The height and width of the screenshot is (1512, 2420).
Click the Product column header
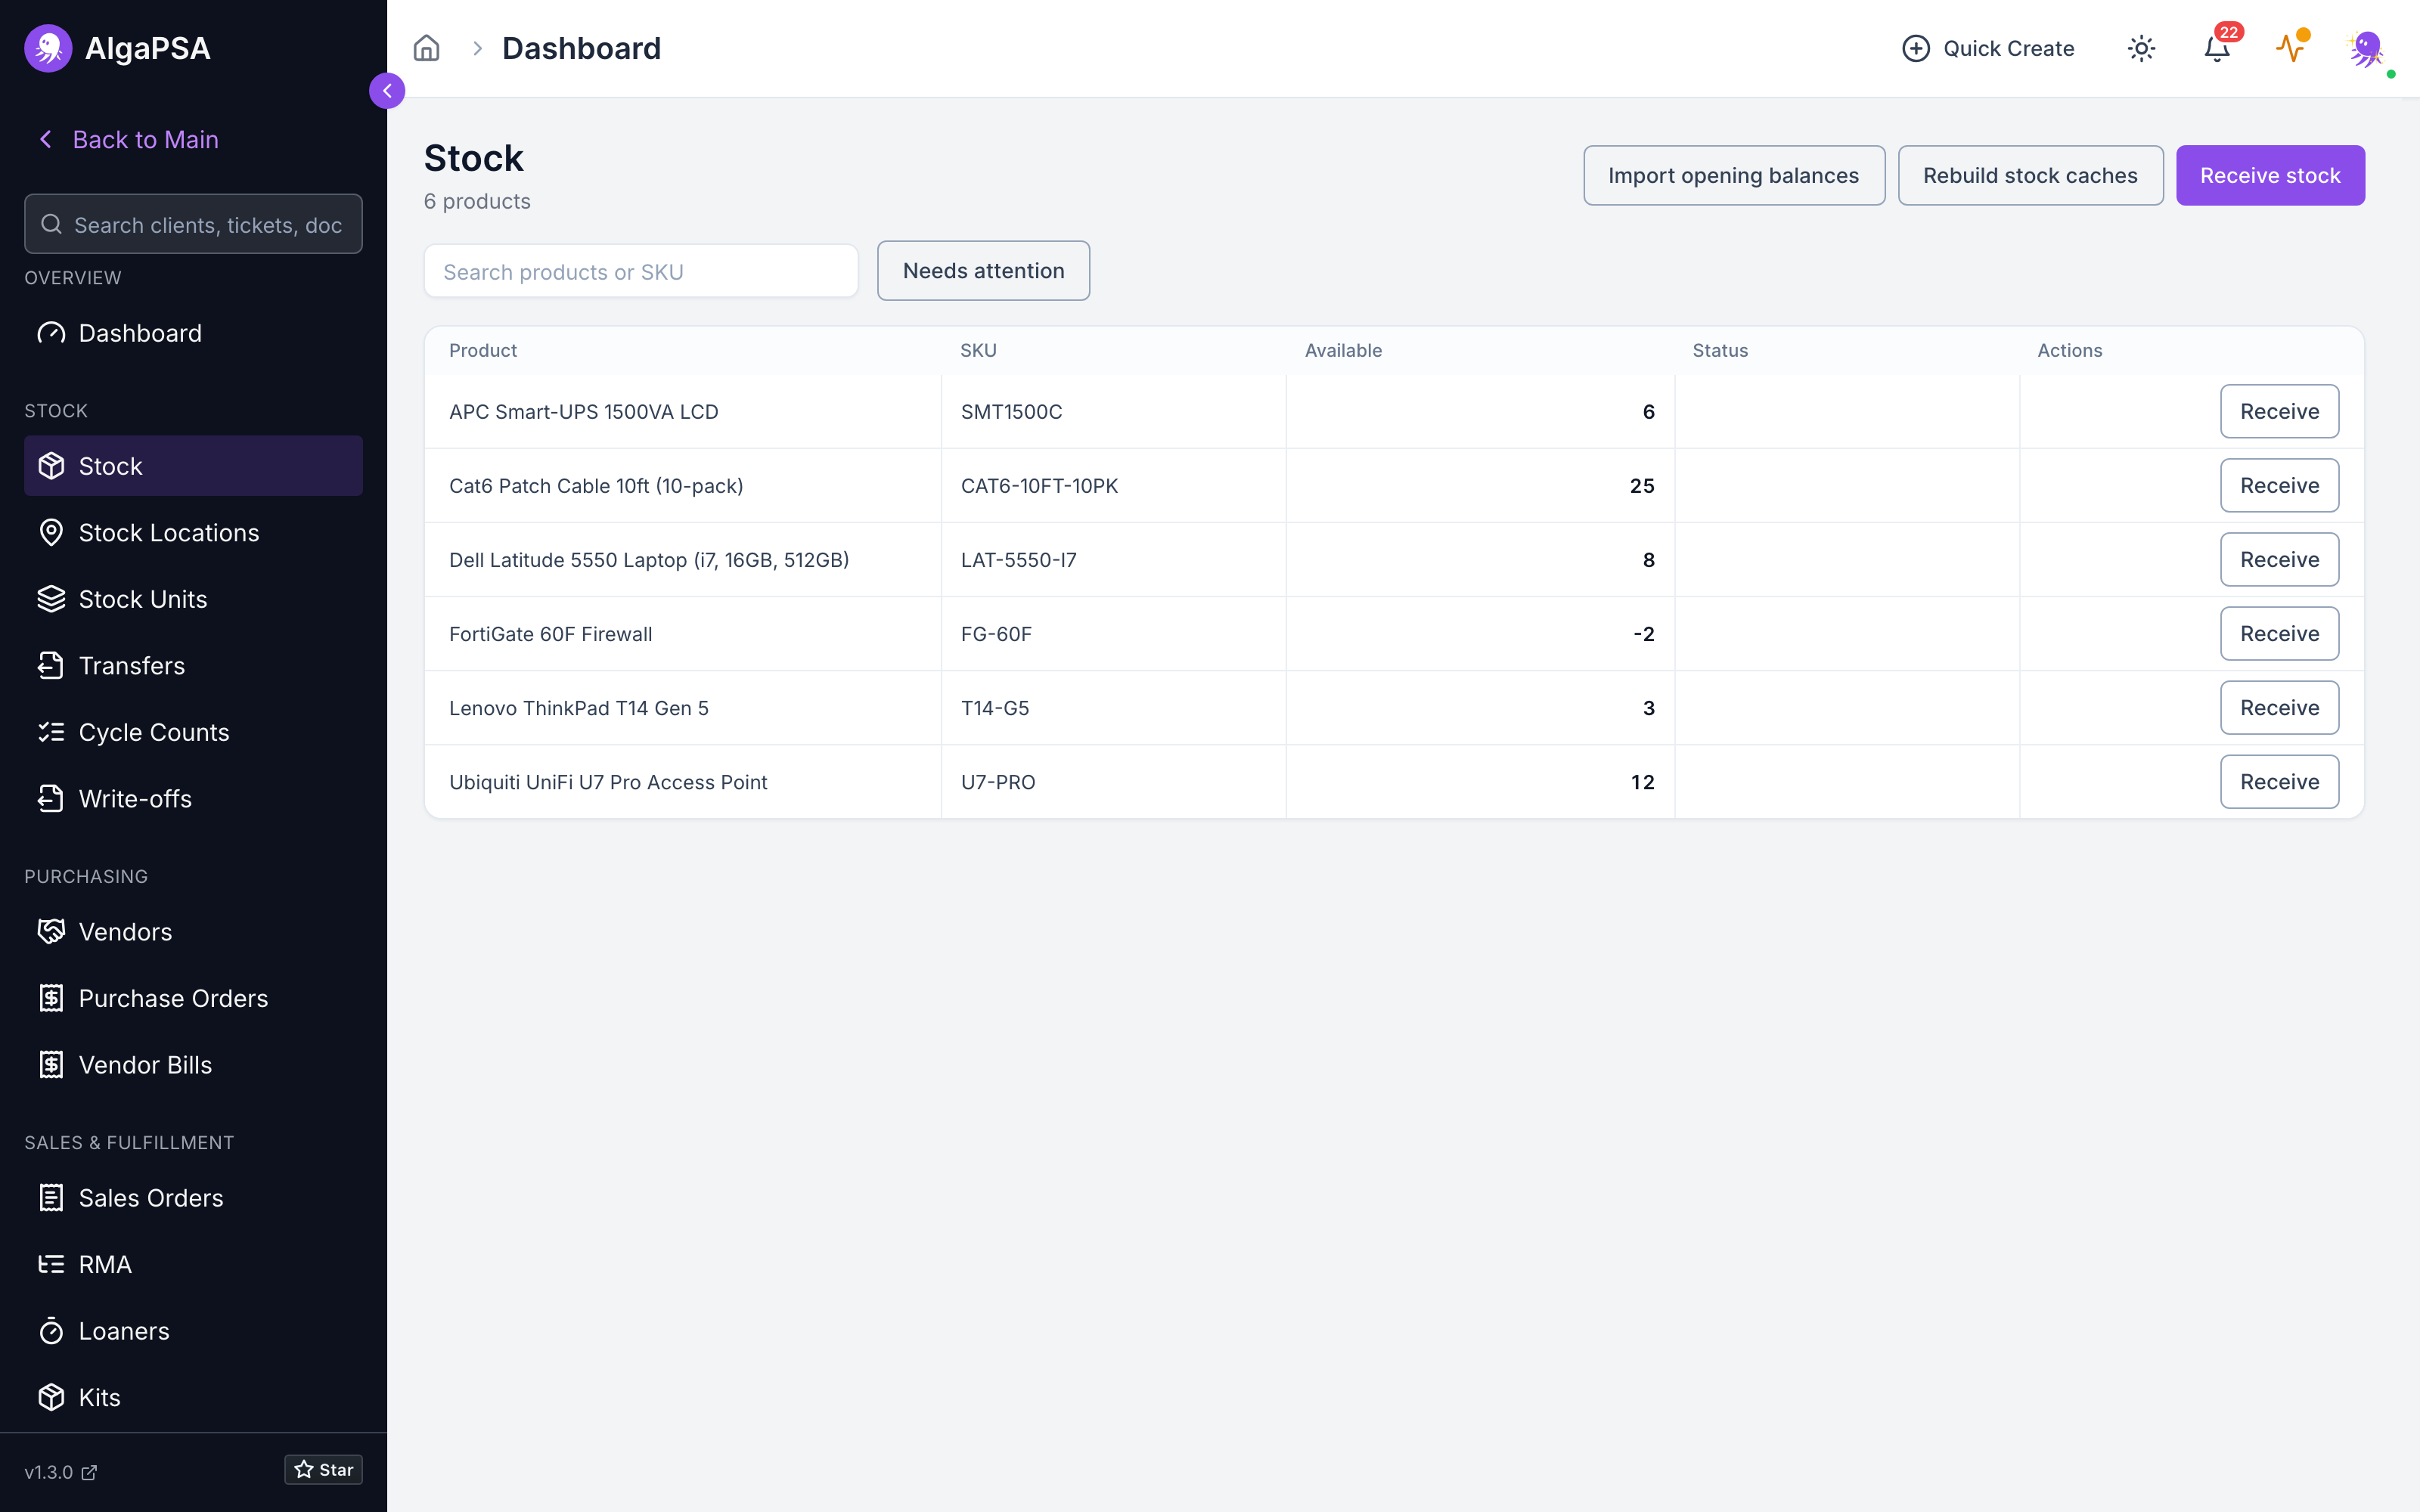[483, 350]
